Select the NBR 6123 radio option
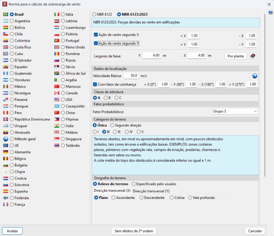 [x=94, y=14]
